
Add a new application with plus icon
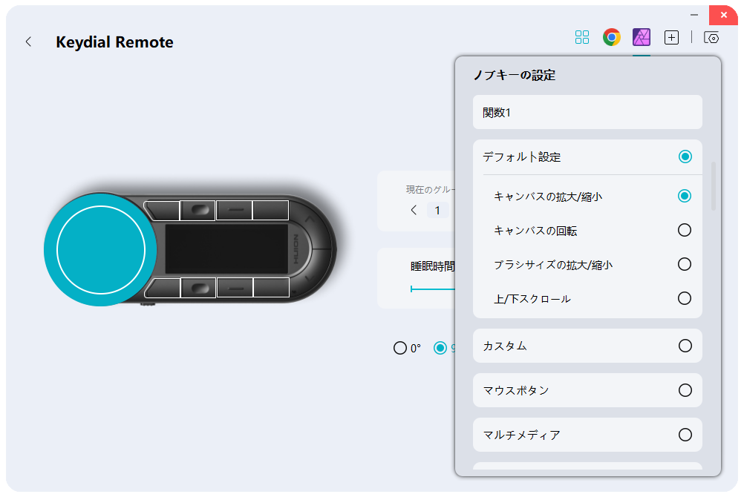click(x=671, y=38)
